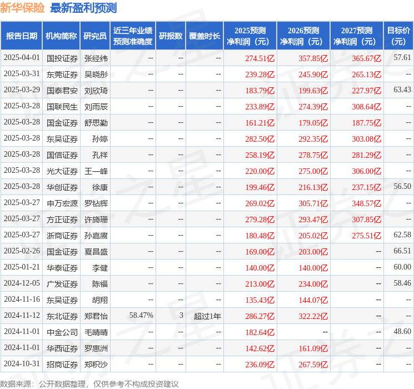Click the 近三年业绩预测准确度 column header
The width and height of the screenshot is (414, 389).
pos(133,36)
